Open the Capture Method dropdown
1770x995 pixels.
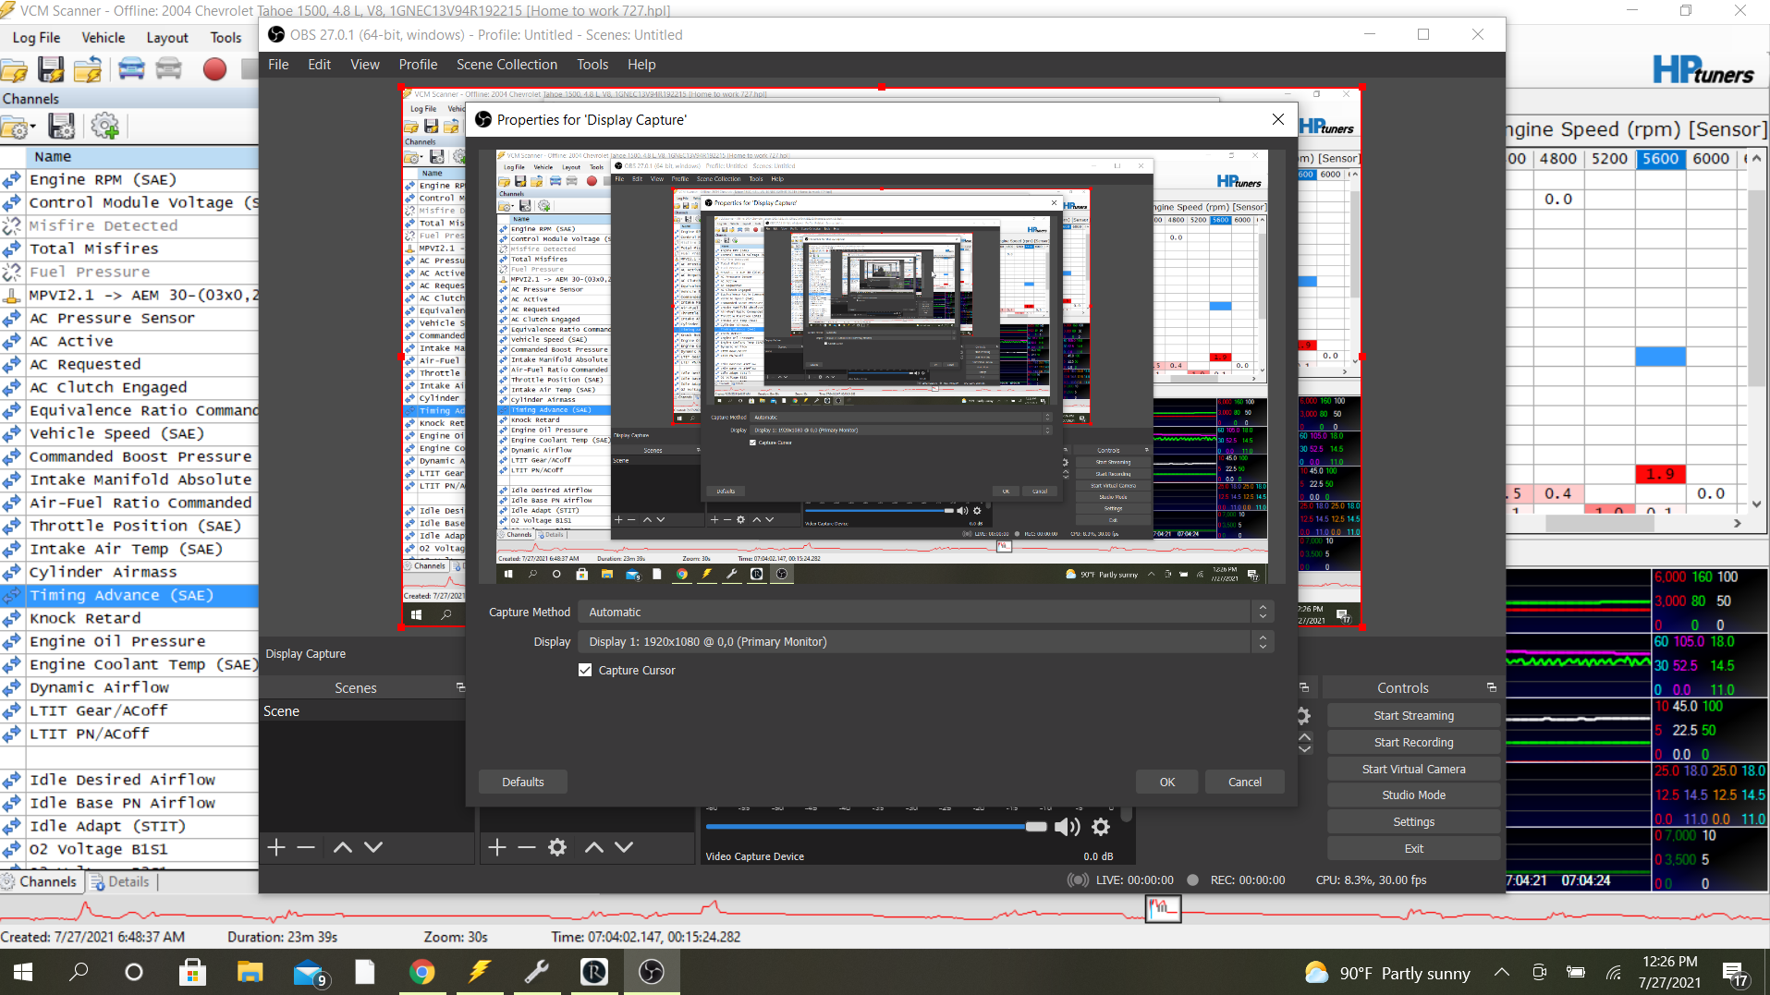coord(925,612)
